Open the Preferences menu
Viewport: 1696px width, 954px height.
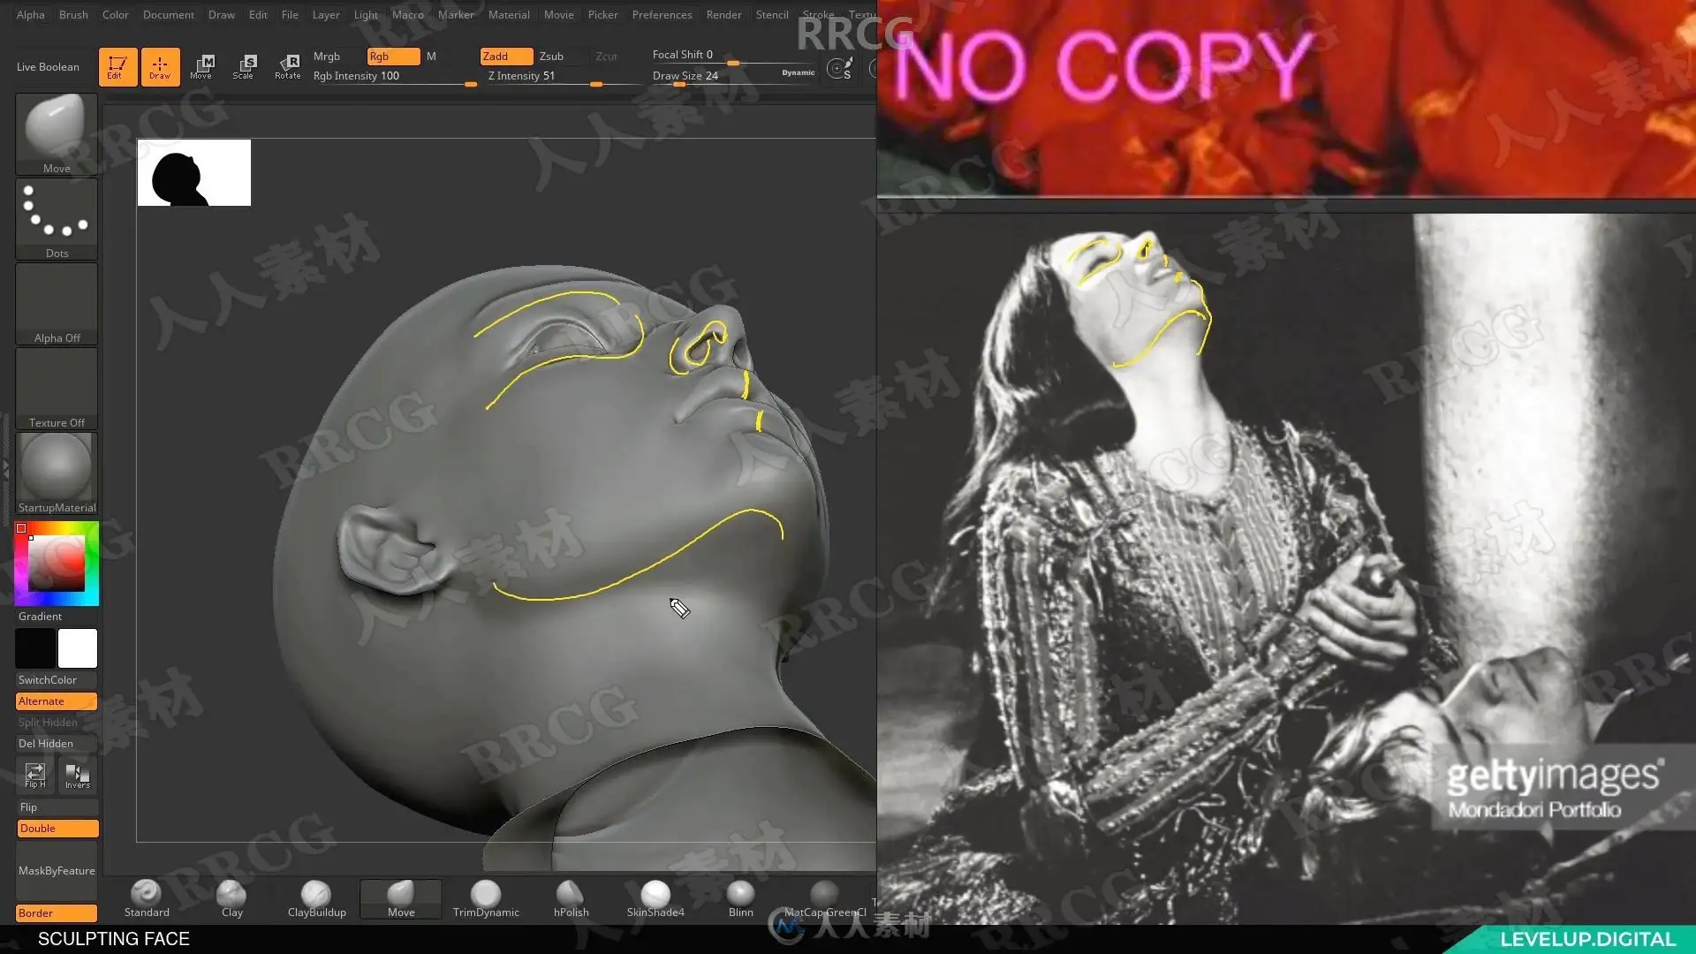tap(662, 15)
